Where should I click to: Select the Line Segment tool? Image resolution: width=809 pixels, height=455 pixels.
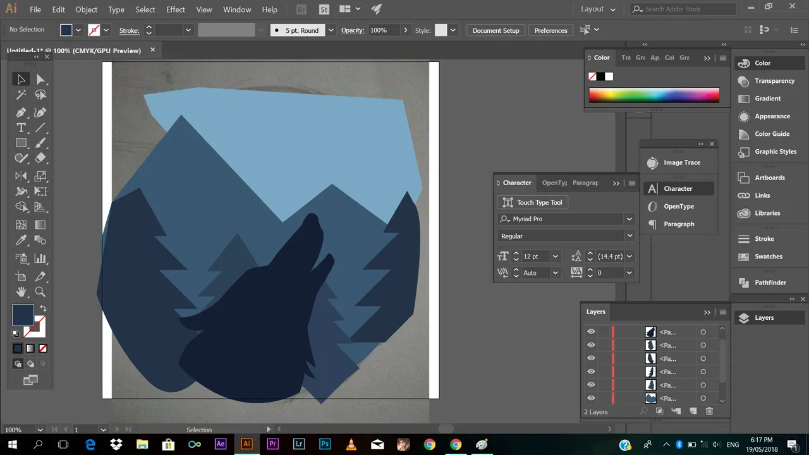click(40, 128)
